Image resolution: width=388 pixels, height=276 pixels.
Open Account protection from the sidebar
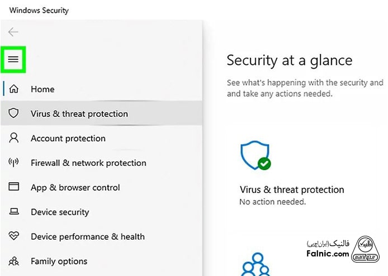(68, 139)
